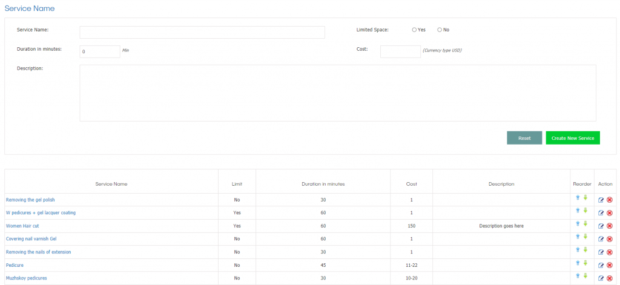Click the duration value 45
Viewport: 620px width, 285px height.
click(x=323, y=265)
